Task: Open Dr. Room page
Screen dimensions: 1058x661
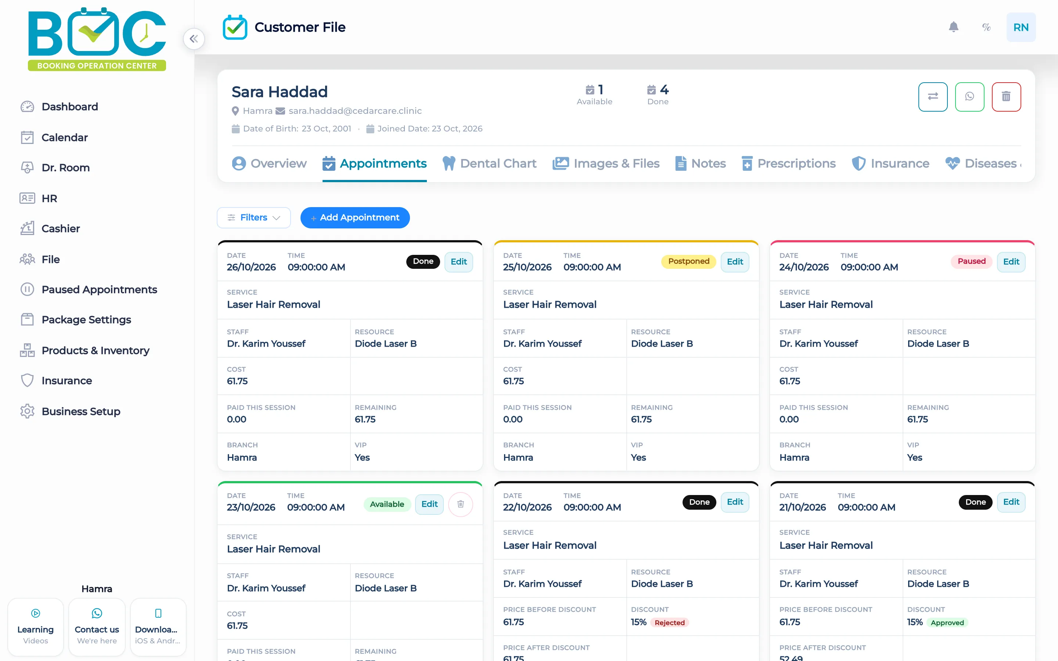Action: (55, 167)
